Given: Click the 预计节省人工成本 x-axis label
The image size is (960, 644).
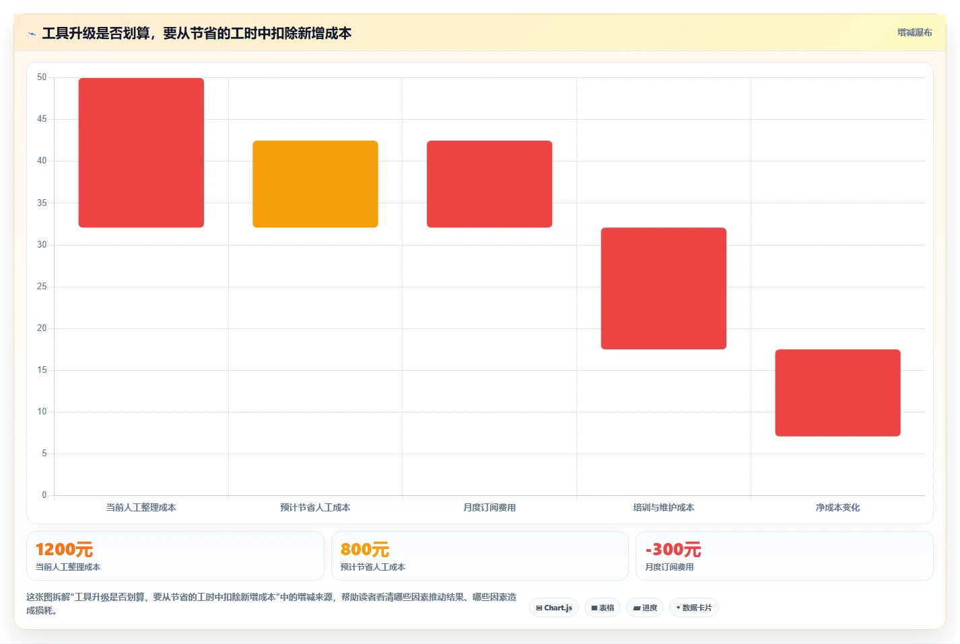Looking at the screenshot, I should click(315, 507).
